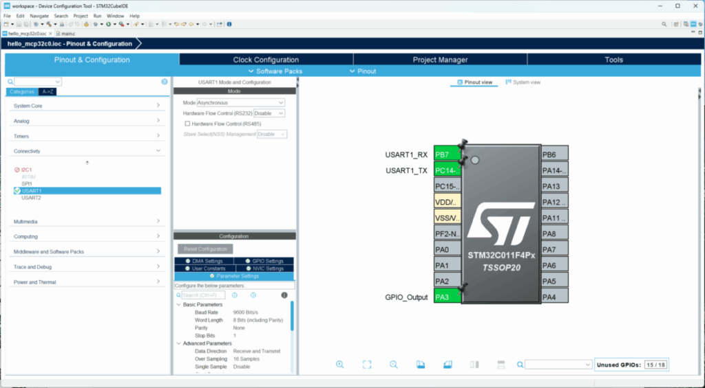Screen dimensions: 705x388
Task: Open the Tools tab
Action: pos(613,60)
